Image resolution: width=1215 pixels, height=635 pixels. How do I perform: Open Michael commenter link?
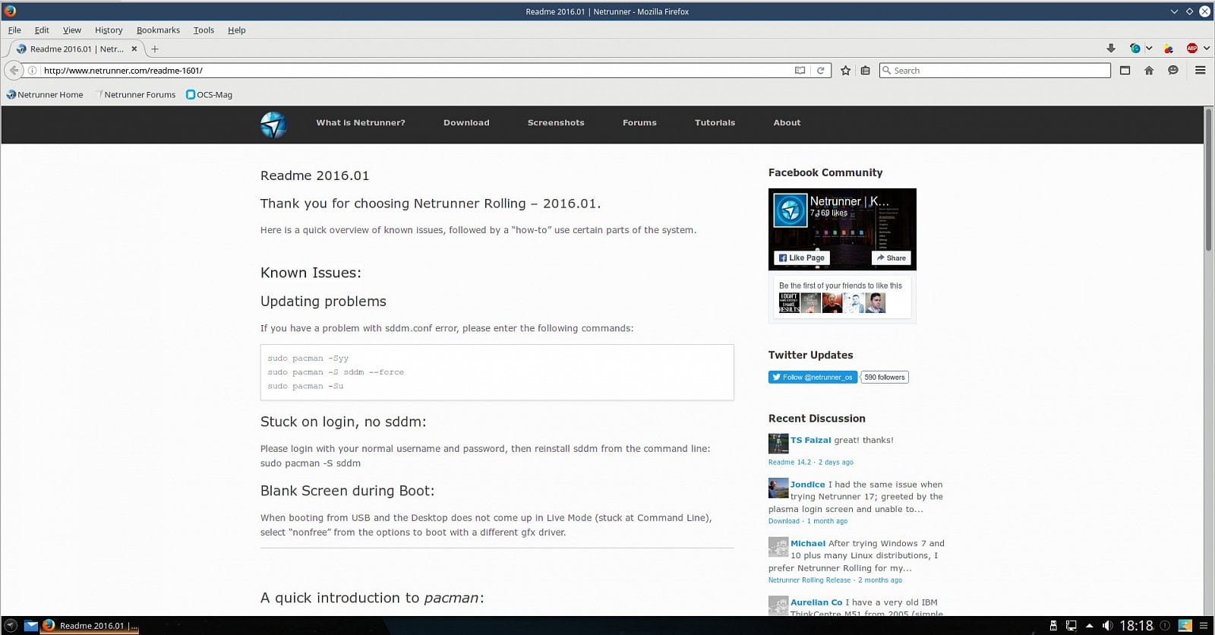(808, 544)
